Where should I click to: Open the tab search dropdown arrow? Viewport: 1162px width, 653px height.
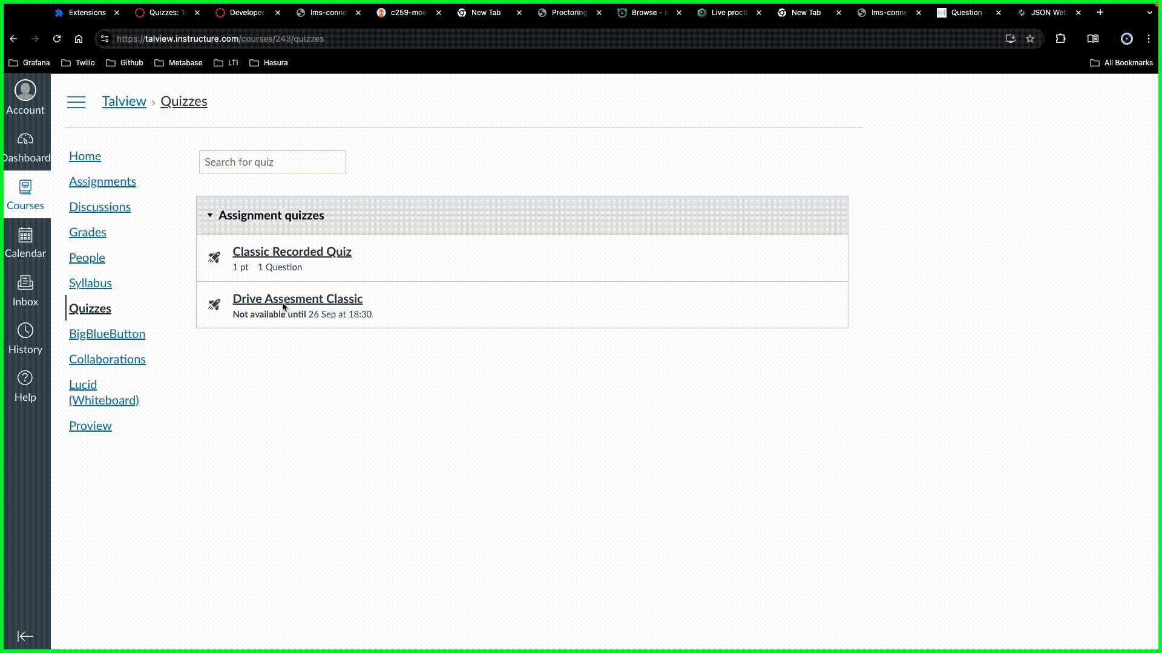[1149, 12]
